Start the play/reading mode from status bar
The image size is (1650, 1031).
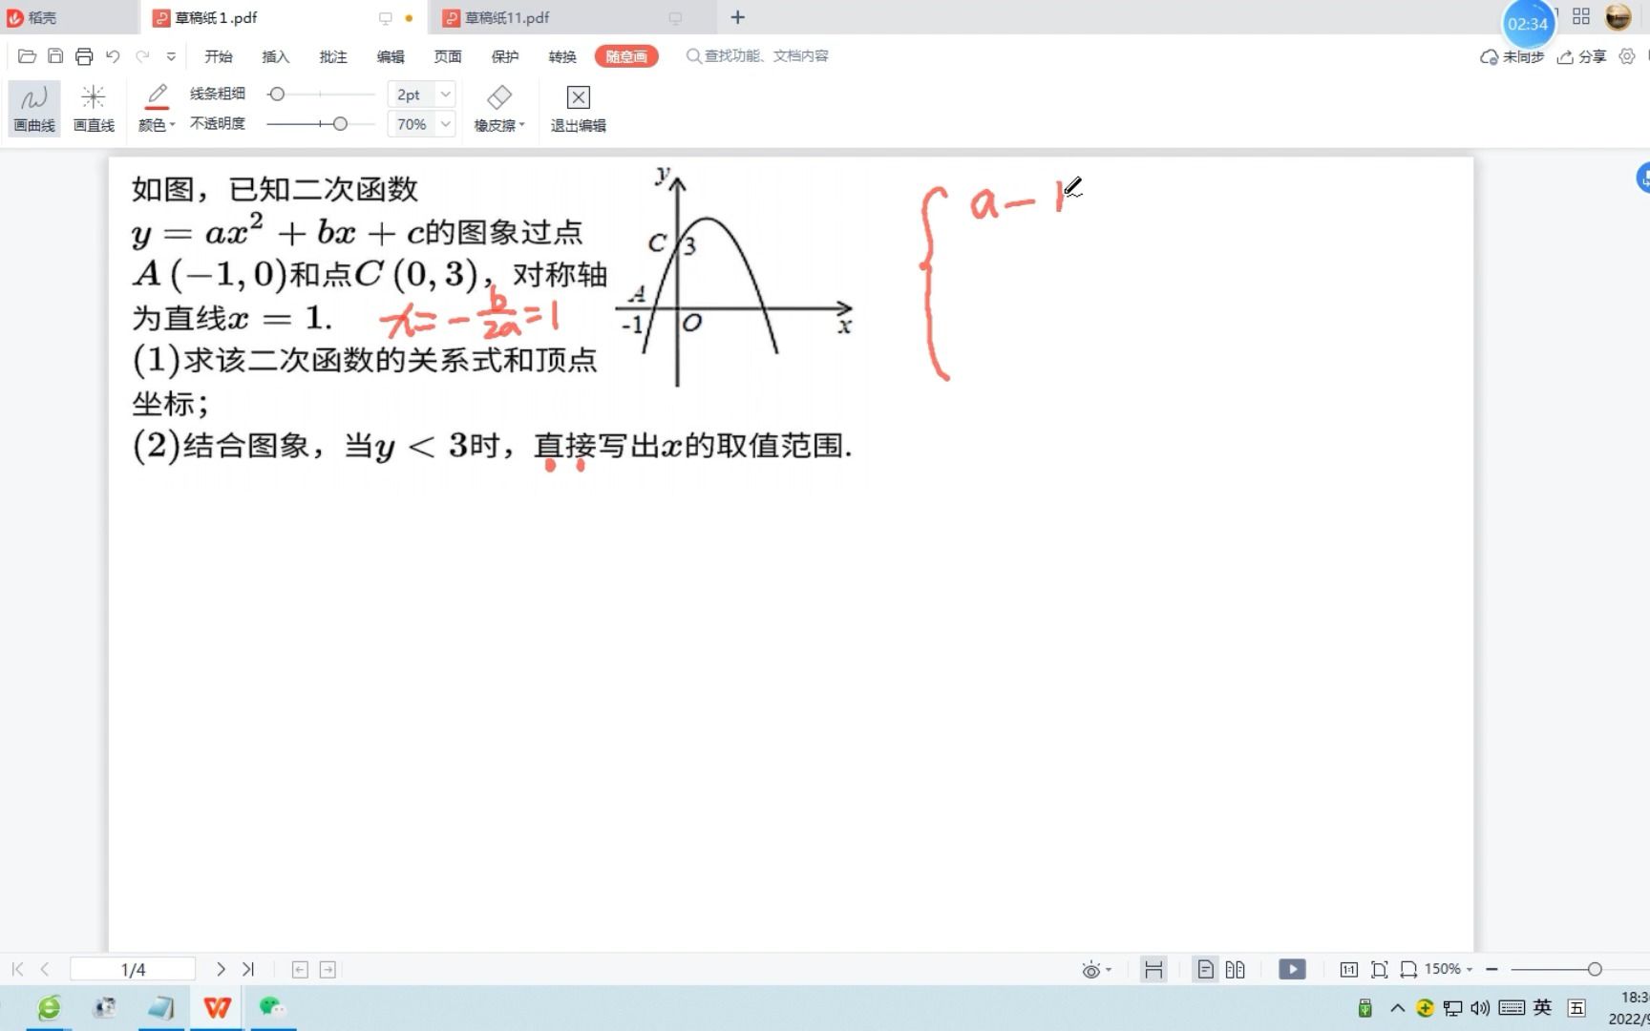tap(1292, 968)
